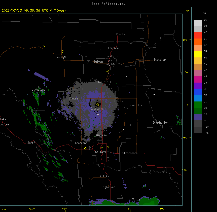This screenshot has width=217, height=212.
Task: Select the Lacombe city label
Action: tap(113, 48)
